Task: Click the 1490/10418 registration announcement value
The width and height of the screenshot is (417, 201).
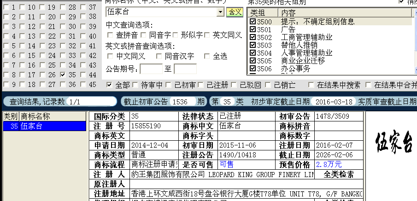Action: tap(237, 155)
